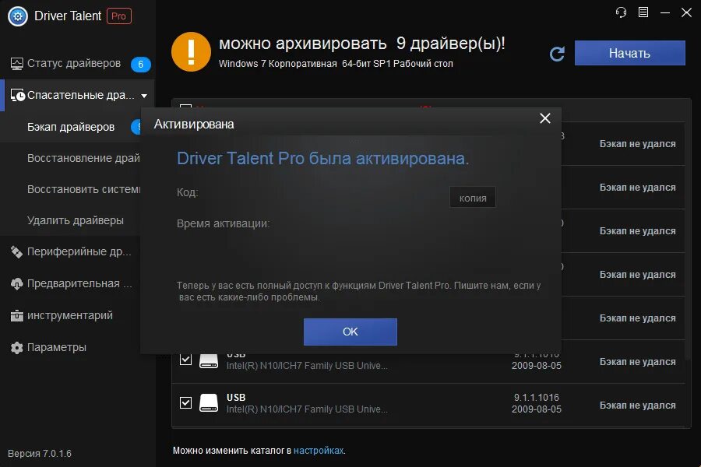Click the Windows 7 Корпоративная system info text
This screenshot has width=701, height=467.
point(336,64)
